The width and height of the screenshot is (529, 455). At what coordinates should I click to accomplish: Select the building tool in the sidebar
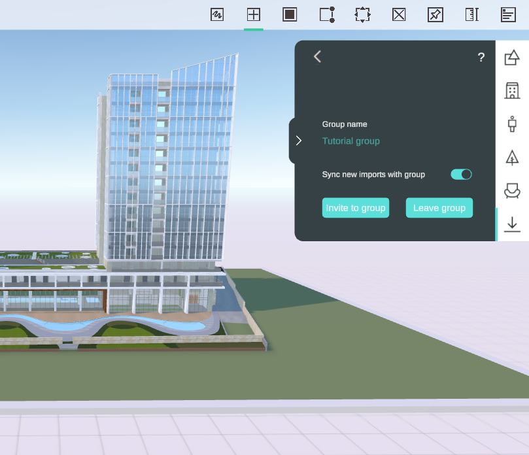pos(512,90)
